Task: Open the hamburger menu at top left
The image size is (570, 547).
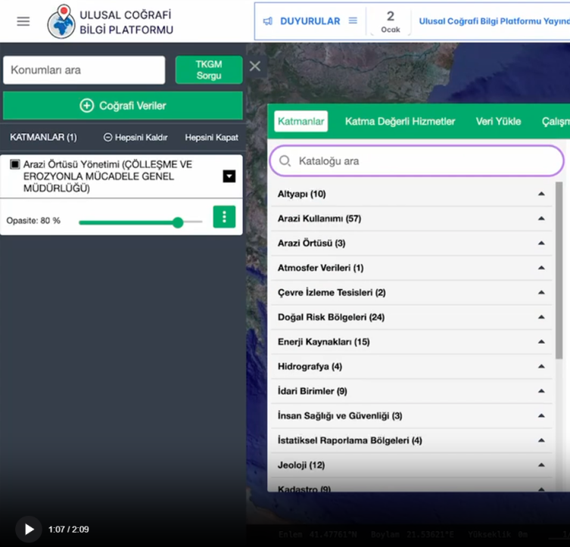Action: pos(23,21)
